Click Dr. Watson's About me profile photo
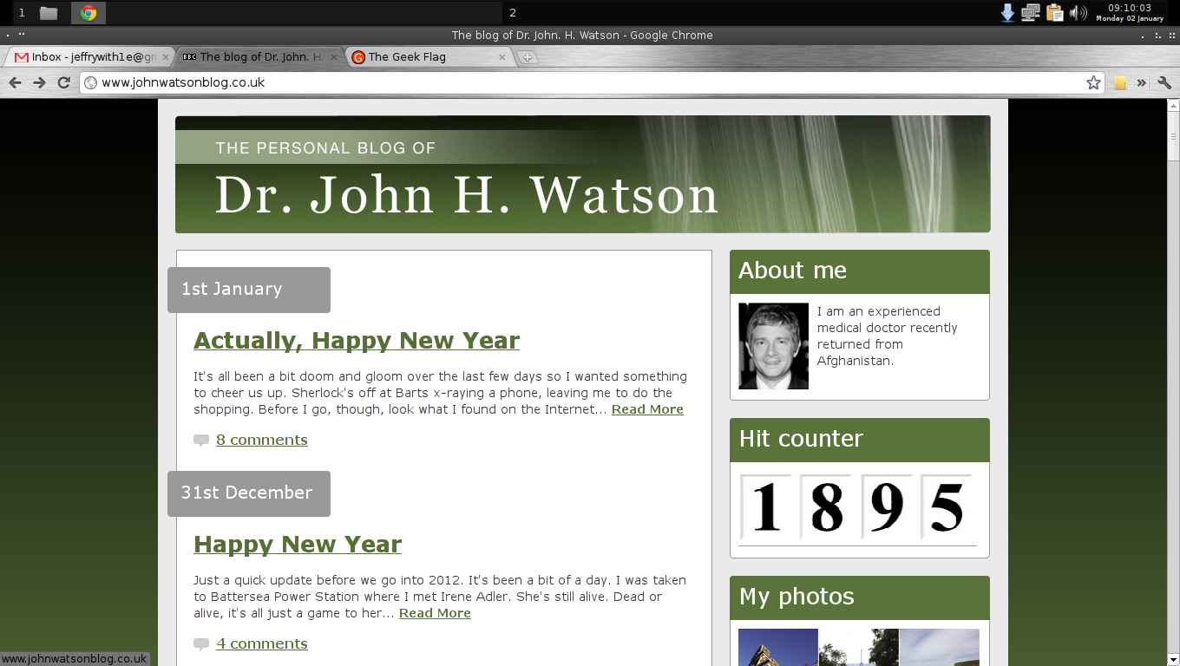 [x=772, y=345]
